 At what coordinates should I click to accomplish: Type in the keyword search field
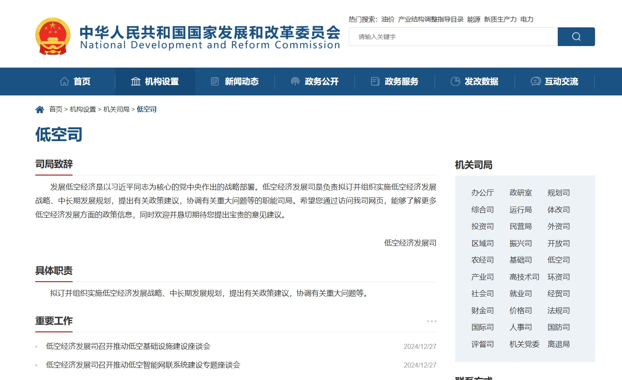(x=453, y=37)
